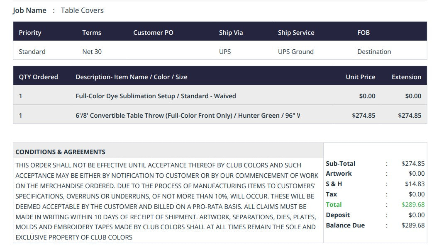Image resolution: width=439 pixels, height=247 pixels.
Task: Select the Ship Via header
Action: click(231, 33)
